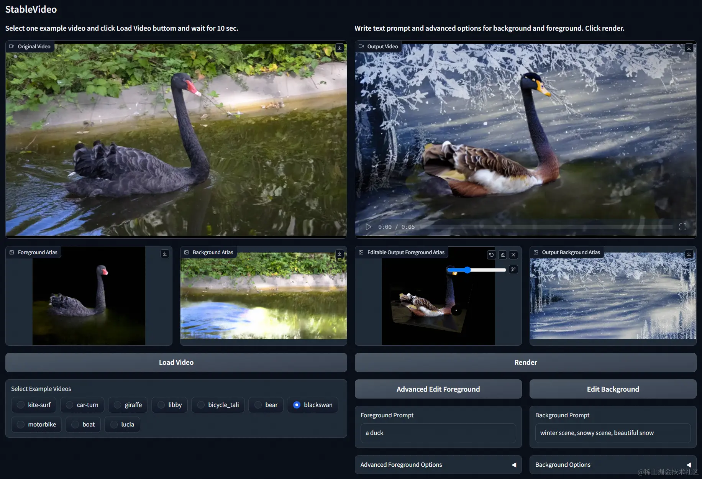
Task: Erase edits in Editable Foreground Atlas
Action: 503,255
